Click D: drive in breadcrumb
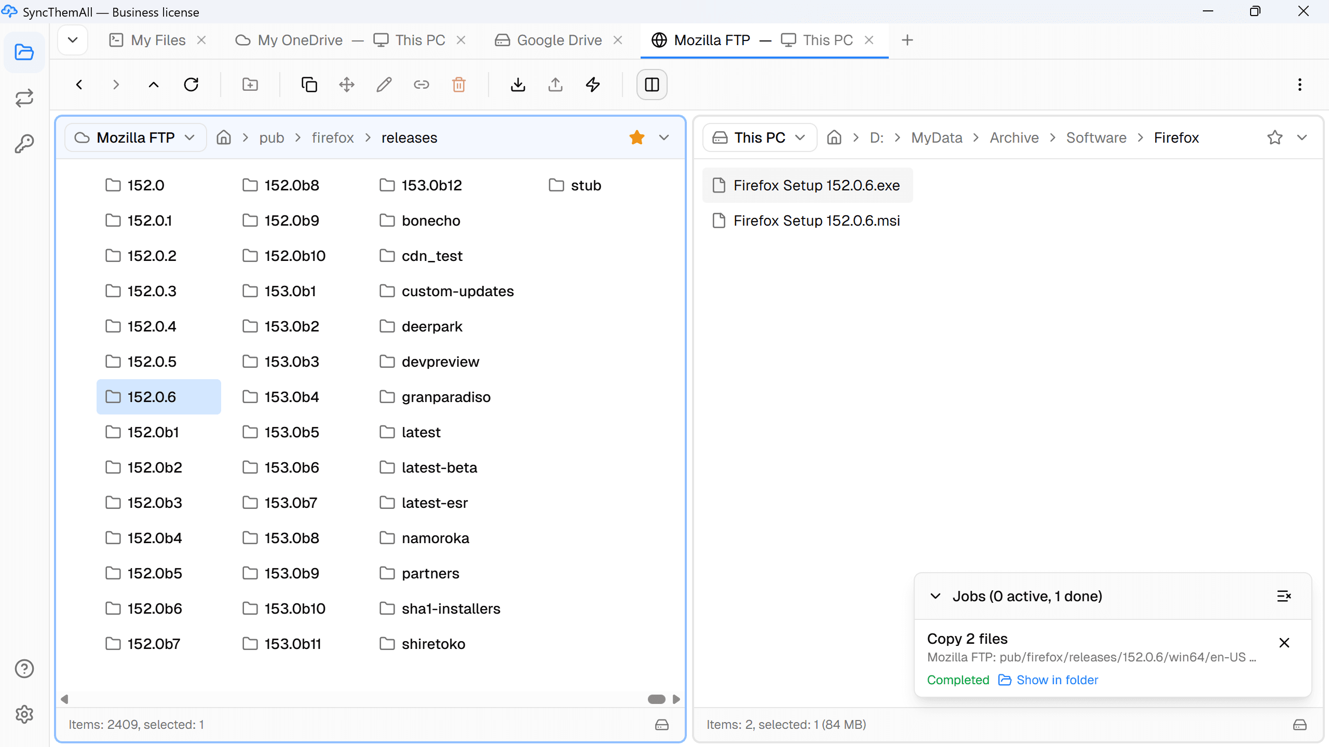Screen dimensions: 1329x747 tap(877, 137)
